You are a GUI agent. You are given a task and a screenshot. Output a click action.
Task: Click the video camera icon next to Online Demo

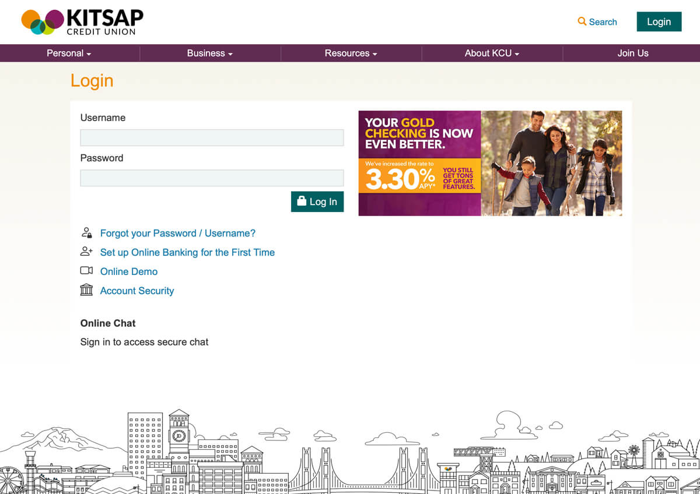point(86,271)
